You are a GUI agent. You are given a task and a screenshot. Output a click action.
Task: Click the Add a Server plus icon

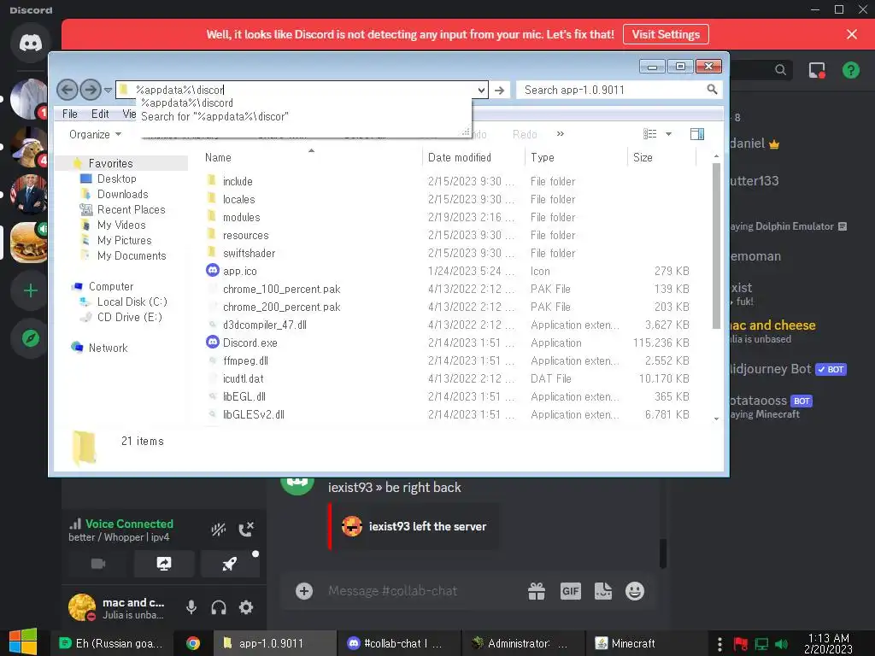point(30,290)
